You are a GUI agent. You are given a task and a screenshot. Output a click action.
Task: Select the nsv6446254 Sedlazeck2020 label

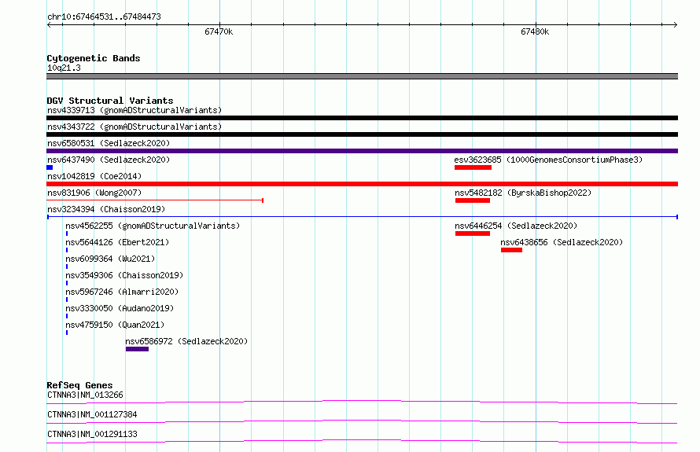point(516,226)
